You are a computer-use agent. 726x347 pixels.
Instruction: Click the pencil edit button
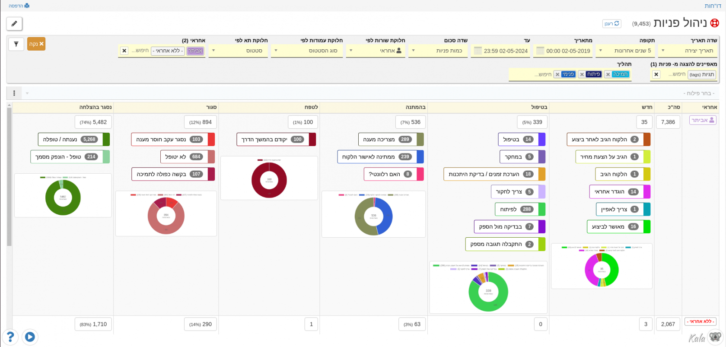tap(14, 24)
